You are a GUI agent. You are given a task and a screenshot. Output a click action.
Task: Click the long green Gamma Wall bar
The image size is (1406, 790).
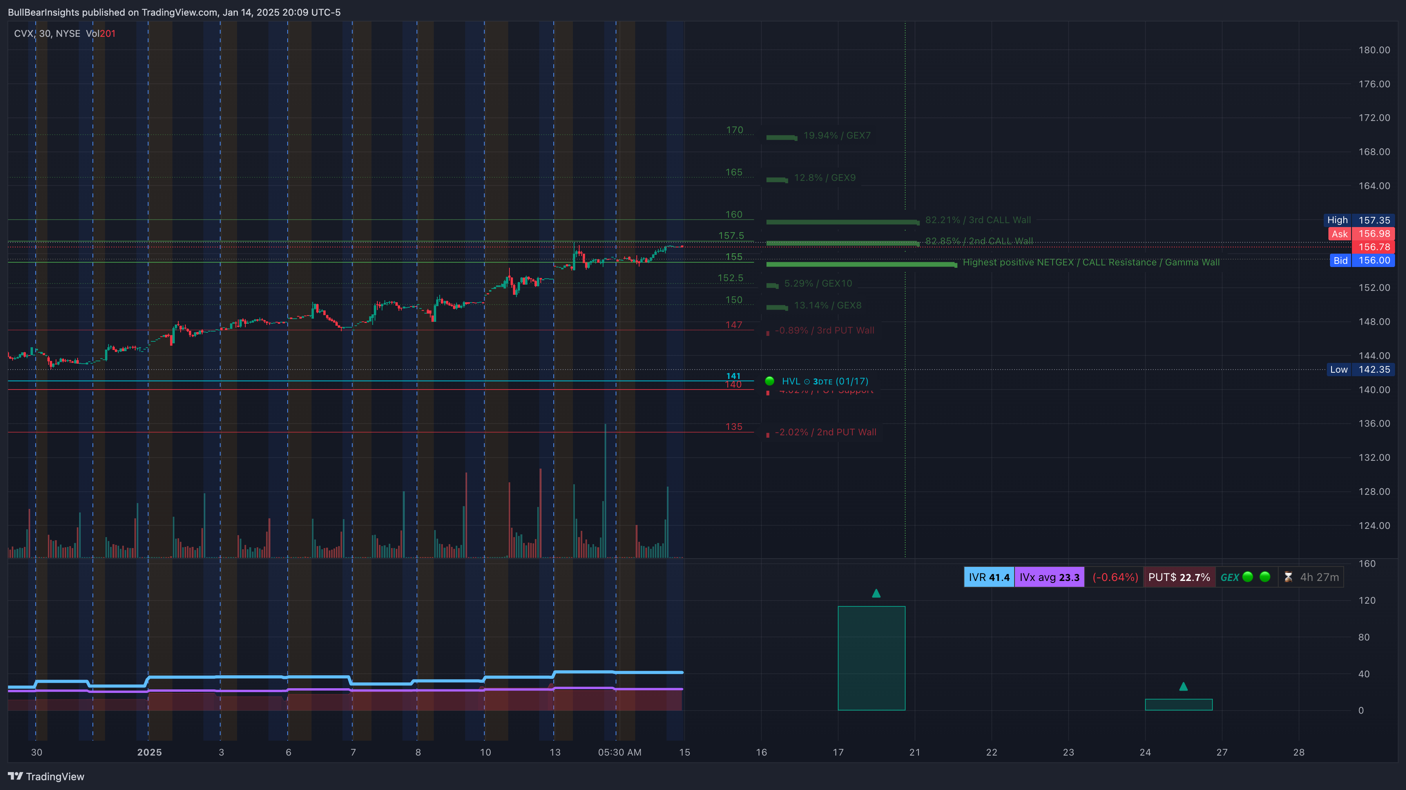[861, 264]
